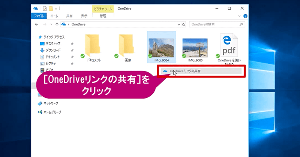Open ダウンロード in navigation pane
The width and height of the screenshot is (300, 157).
pos(53,50)
